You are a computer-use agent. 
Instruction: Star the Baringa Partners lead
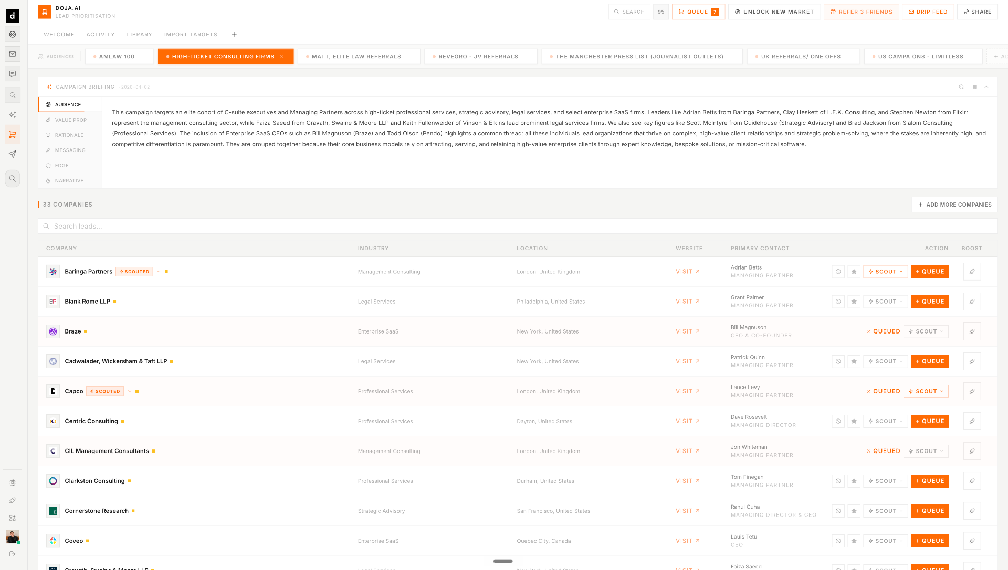854,272
